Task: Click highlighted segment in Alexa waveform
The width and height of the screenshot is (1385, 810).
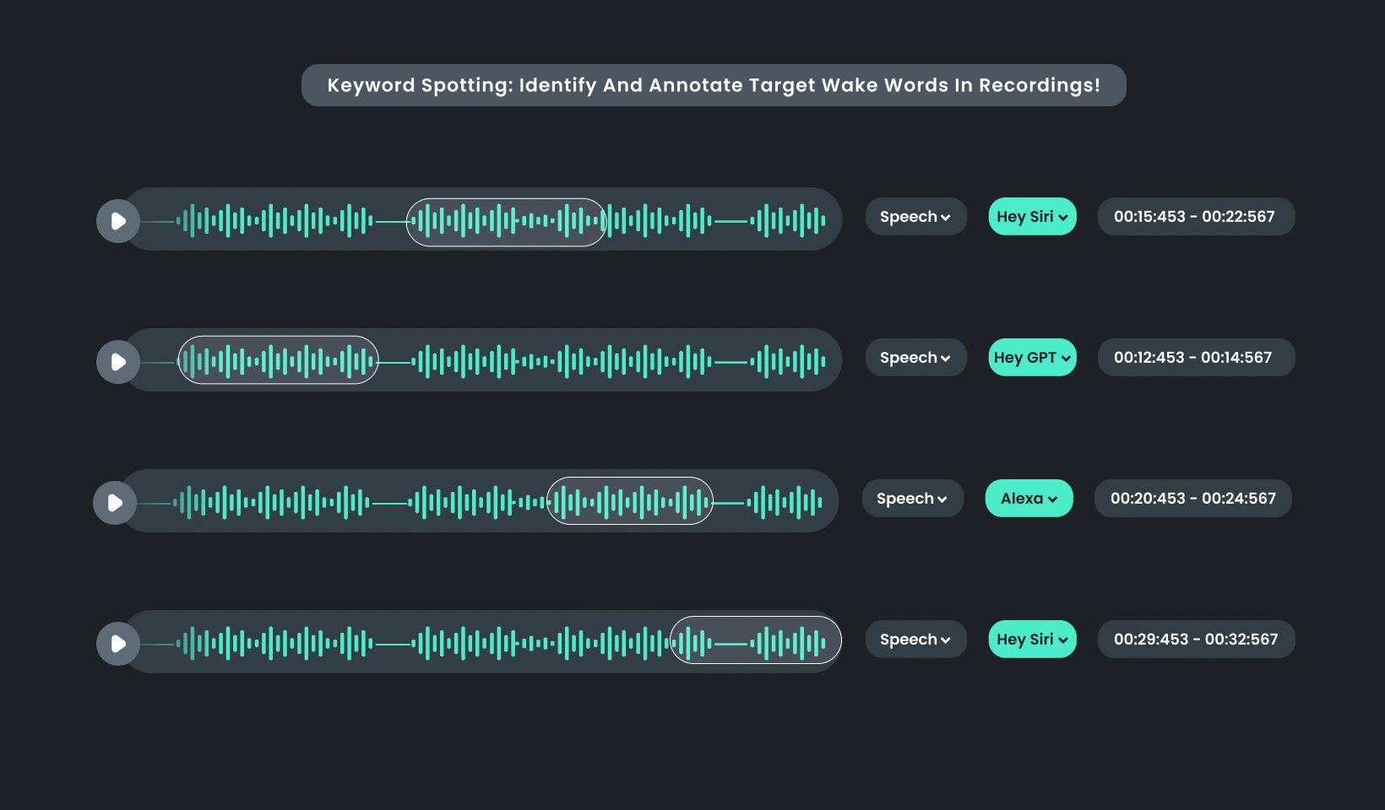Action: 630,501
